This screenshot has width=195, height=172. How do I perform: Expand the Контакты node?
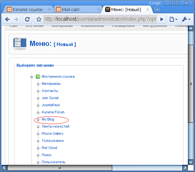coord(38,91)
